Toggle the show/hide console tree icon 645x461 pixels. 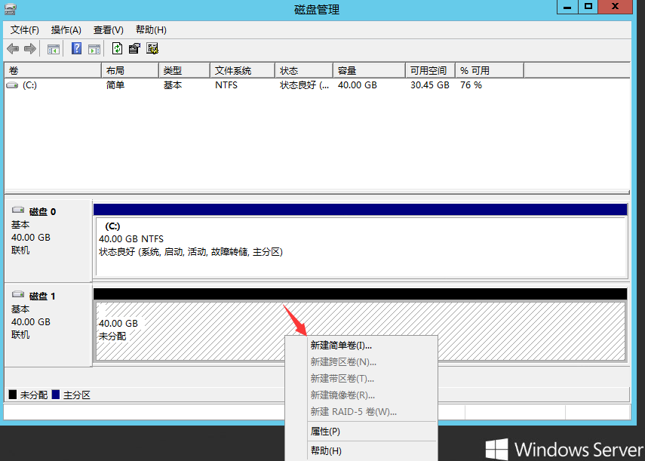pyautogui.click(x=54, y=49)
